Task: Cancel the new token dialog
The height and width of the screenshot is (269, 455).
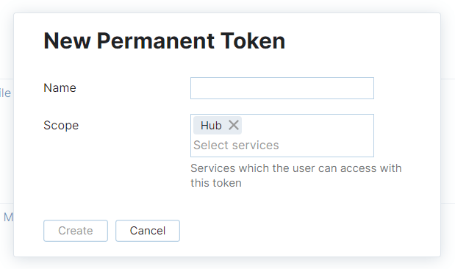Action: pos(148,231)
